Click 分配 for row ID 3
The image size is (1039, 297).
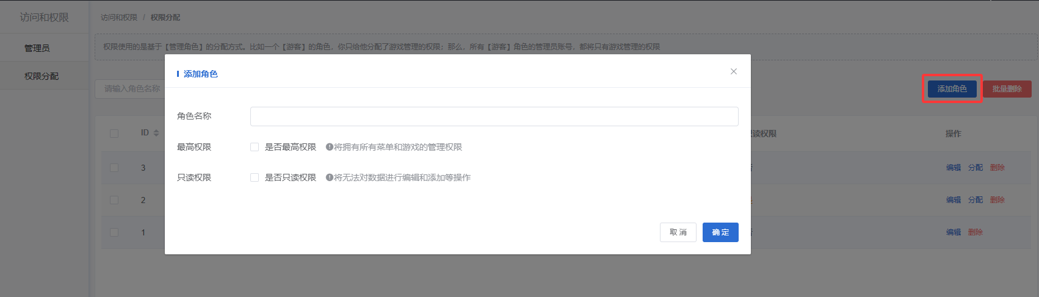[976, 168]
